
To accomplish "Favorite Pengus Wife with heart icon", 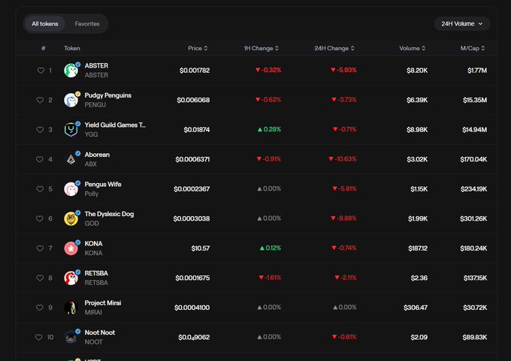I will pos(40,189).
